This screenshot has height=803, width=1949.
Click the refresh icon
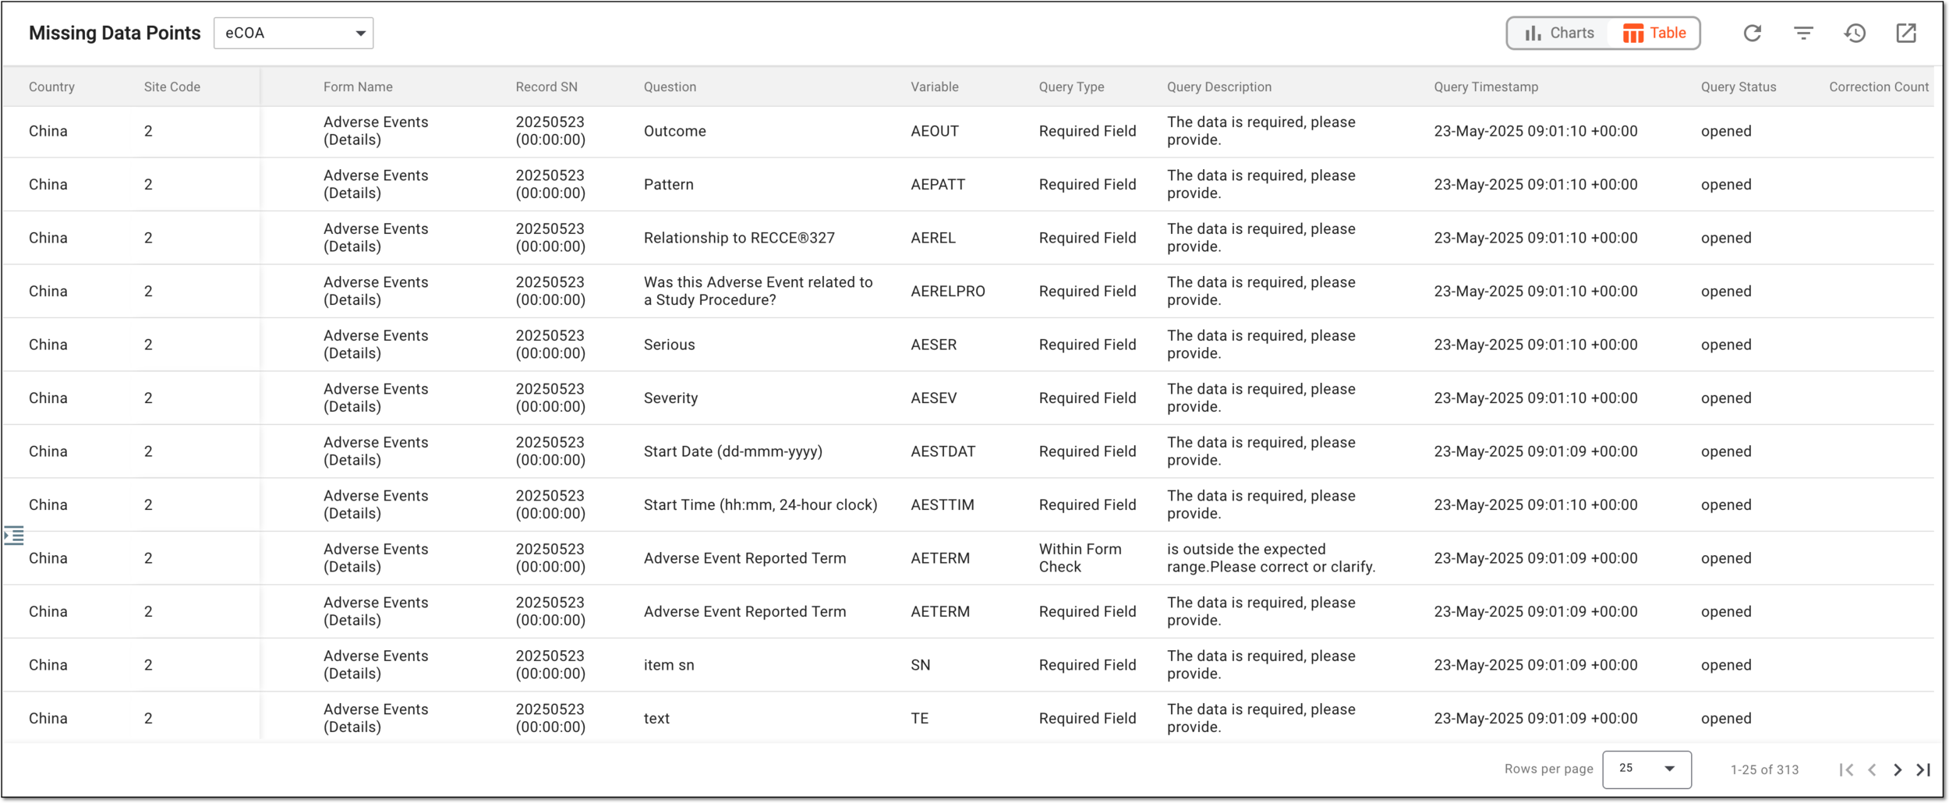coord(1753,33)
